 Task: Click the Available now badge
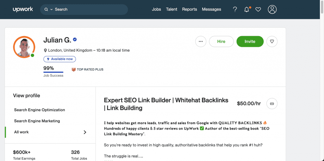59,59
